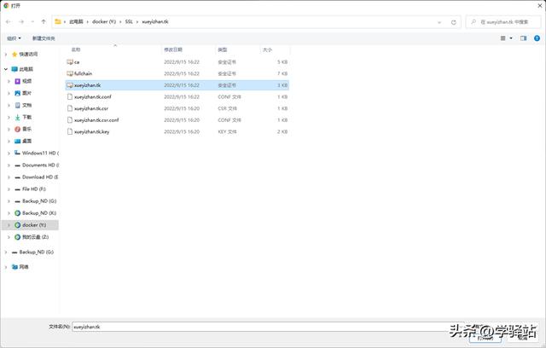
Task: Select the xueyizhan.tk.conf file icon
Action: click(x=70, y=96)
